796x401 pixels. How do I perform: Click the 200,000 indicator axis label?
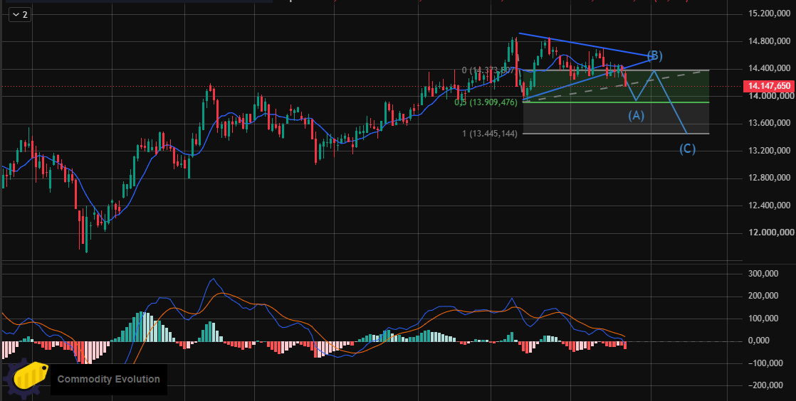(763, 296)
